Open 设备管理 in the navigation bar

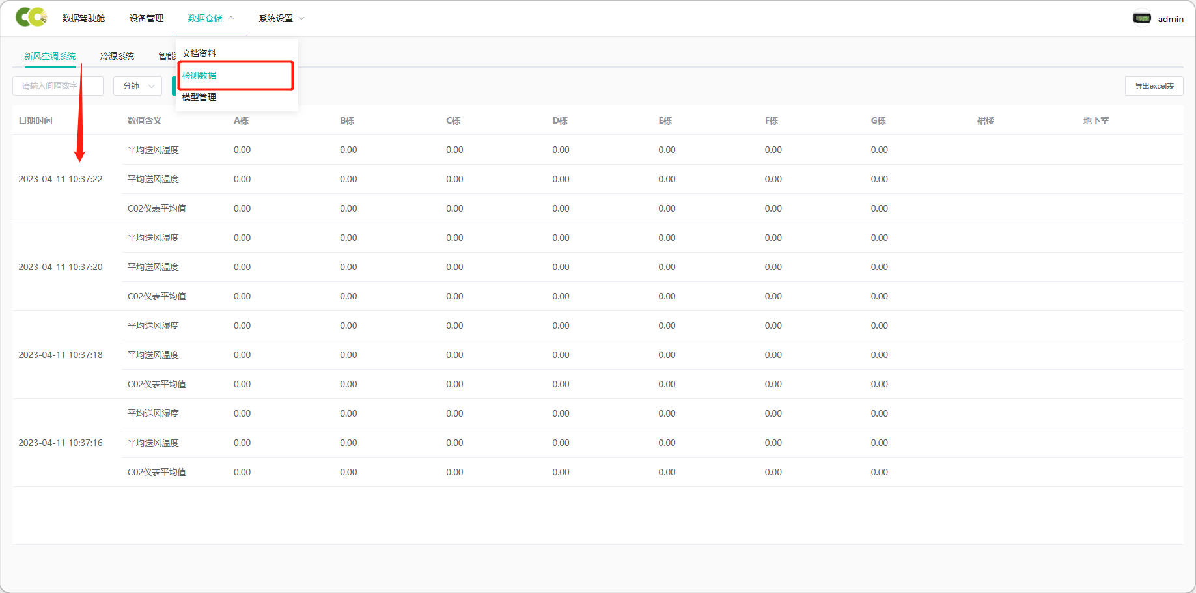(146, 18)
